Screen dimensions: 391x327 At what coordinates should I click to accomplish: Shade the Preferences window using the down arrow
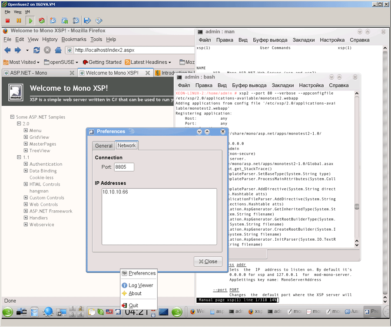pyautogui.click(x=199, y=132)
